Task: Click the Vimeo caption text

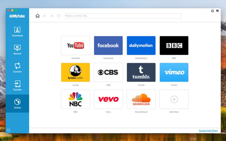Action: pyautogui.click(x=174, y=85)
